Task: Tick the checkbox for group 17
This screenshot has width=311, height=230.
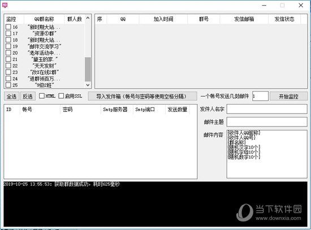Action: (x=8, y=33)
